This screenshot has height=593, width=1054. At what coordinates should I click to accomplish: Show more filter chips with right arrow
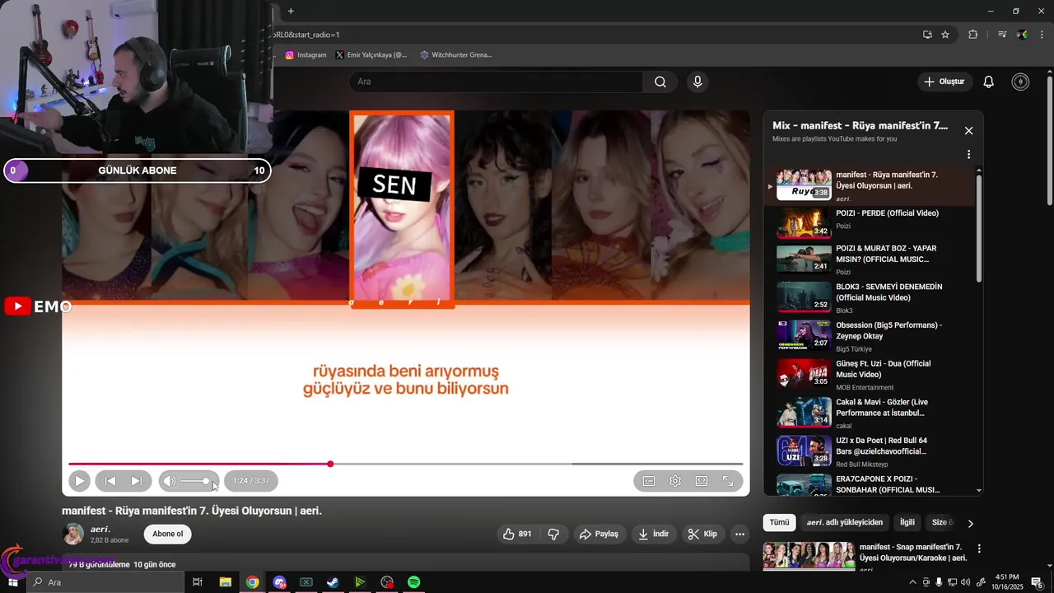tap(970, 523)
